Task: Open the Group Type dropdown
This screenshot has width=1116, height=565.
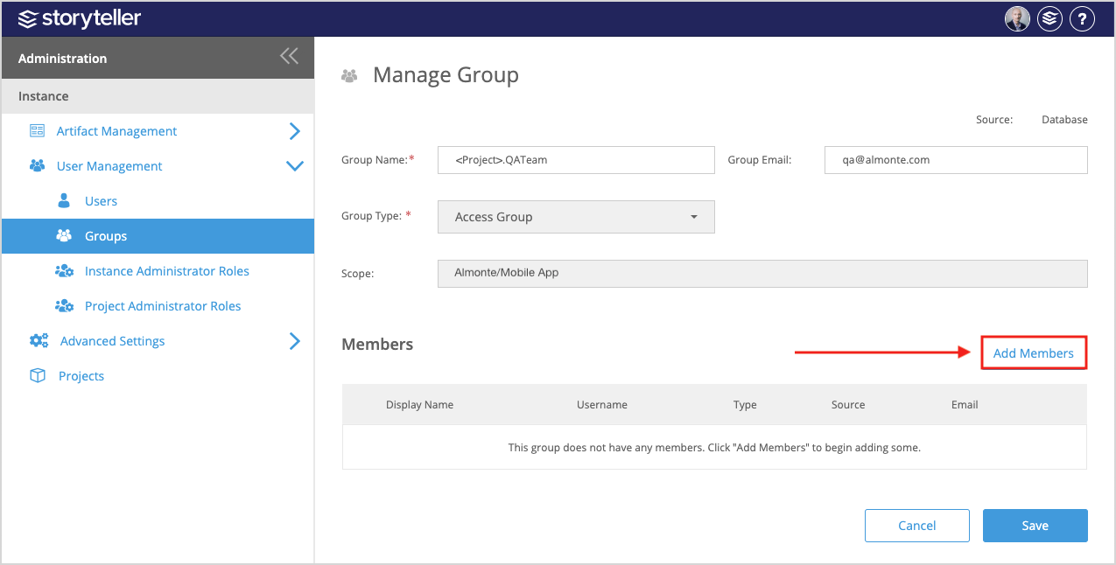Action: coord(576,217)
